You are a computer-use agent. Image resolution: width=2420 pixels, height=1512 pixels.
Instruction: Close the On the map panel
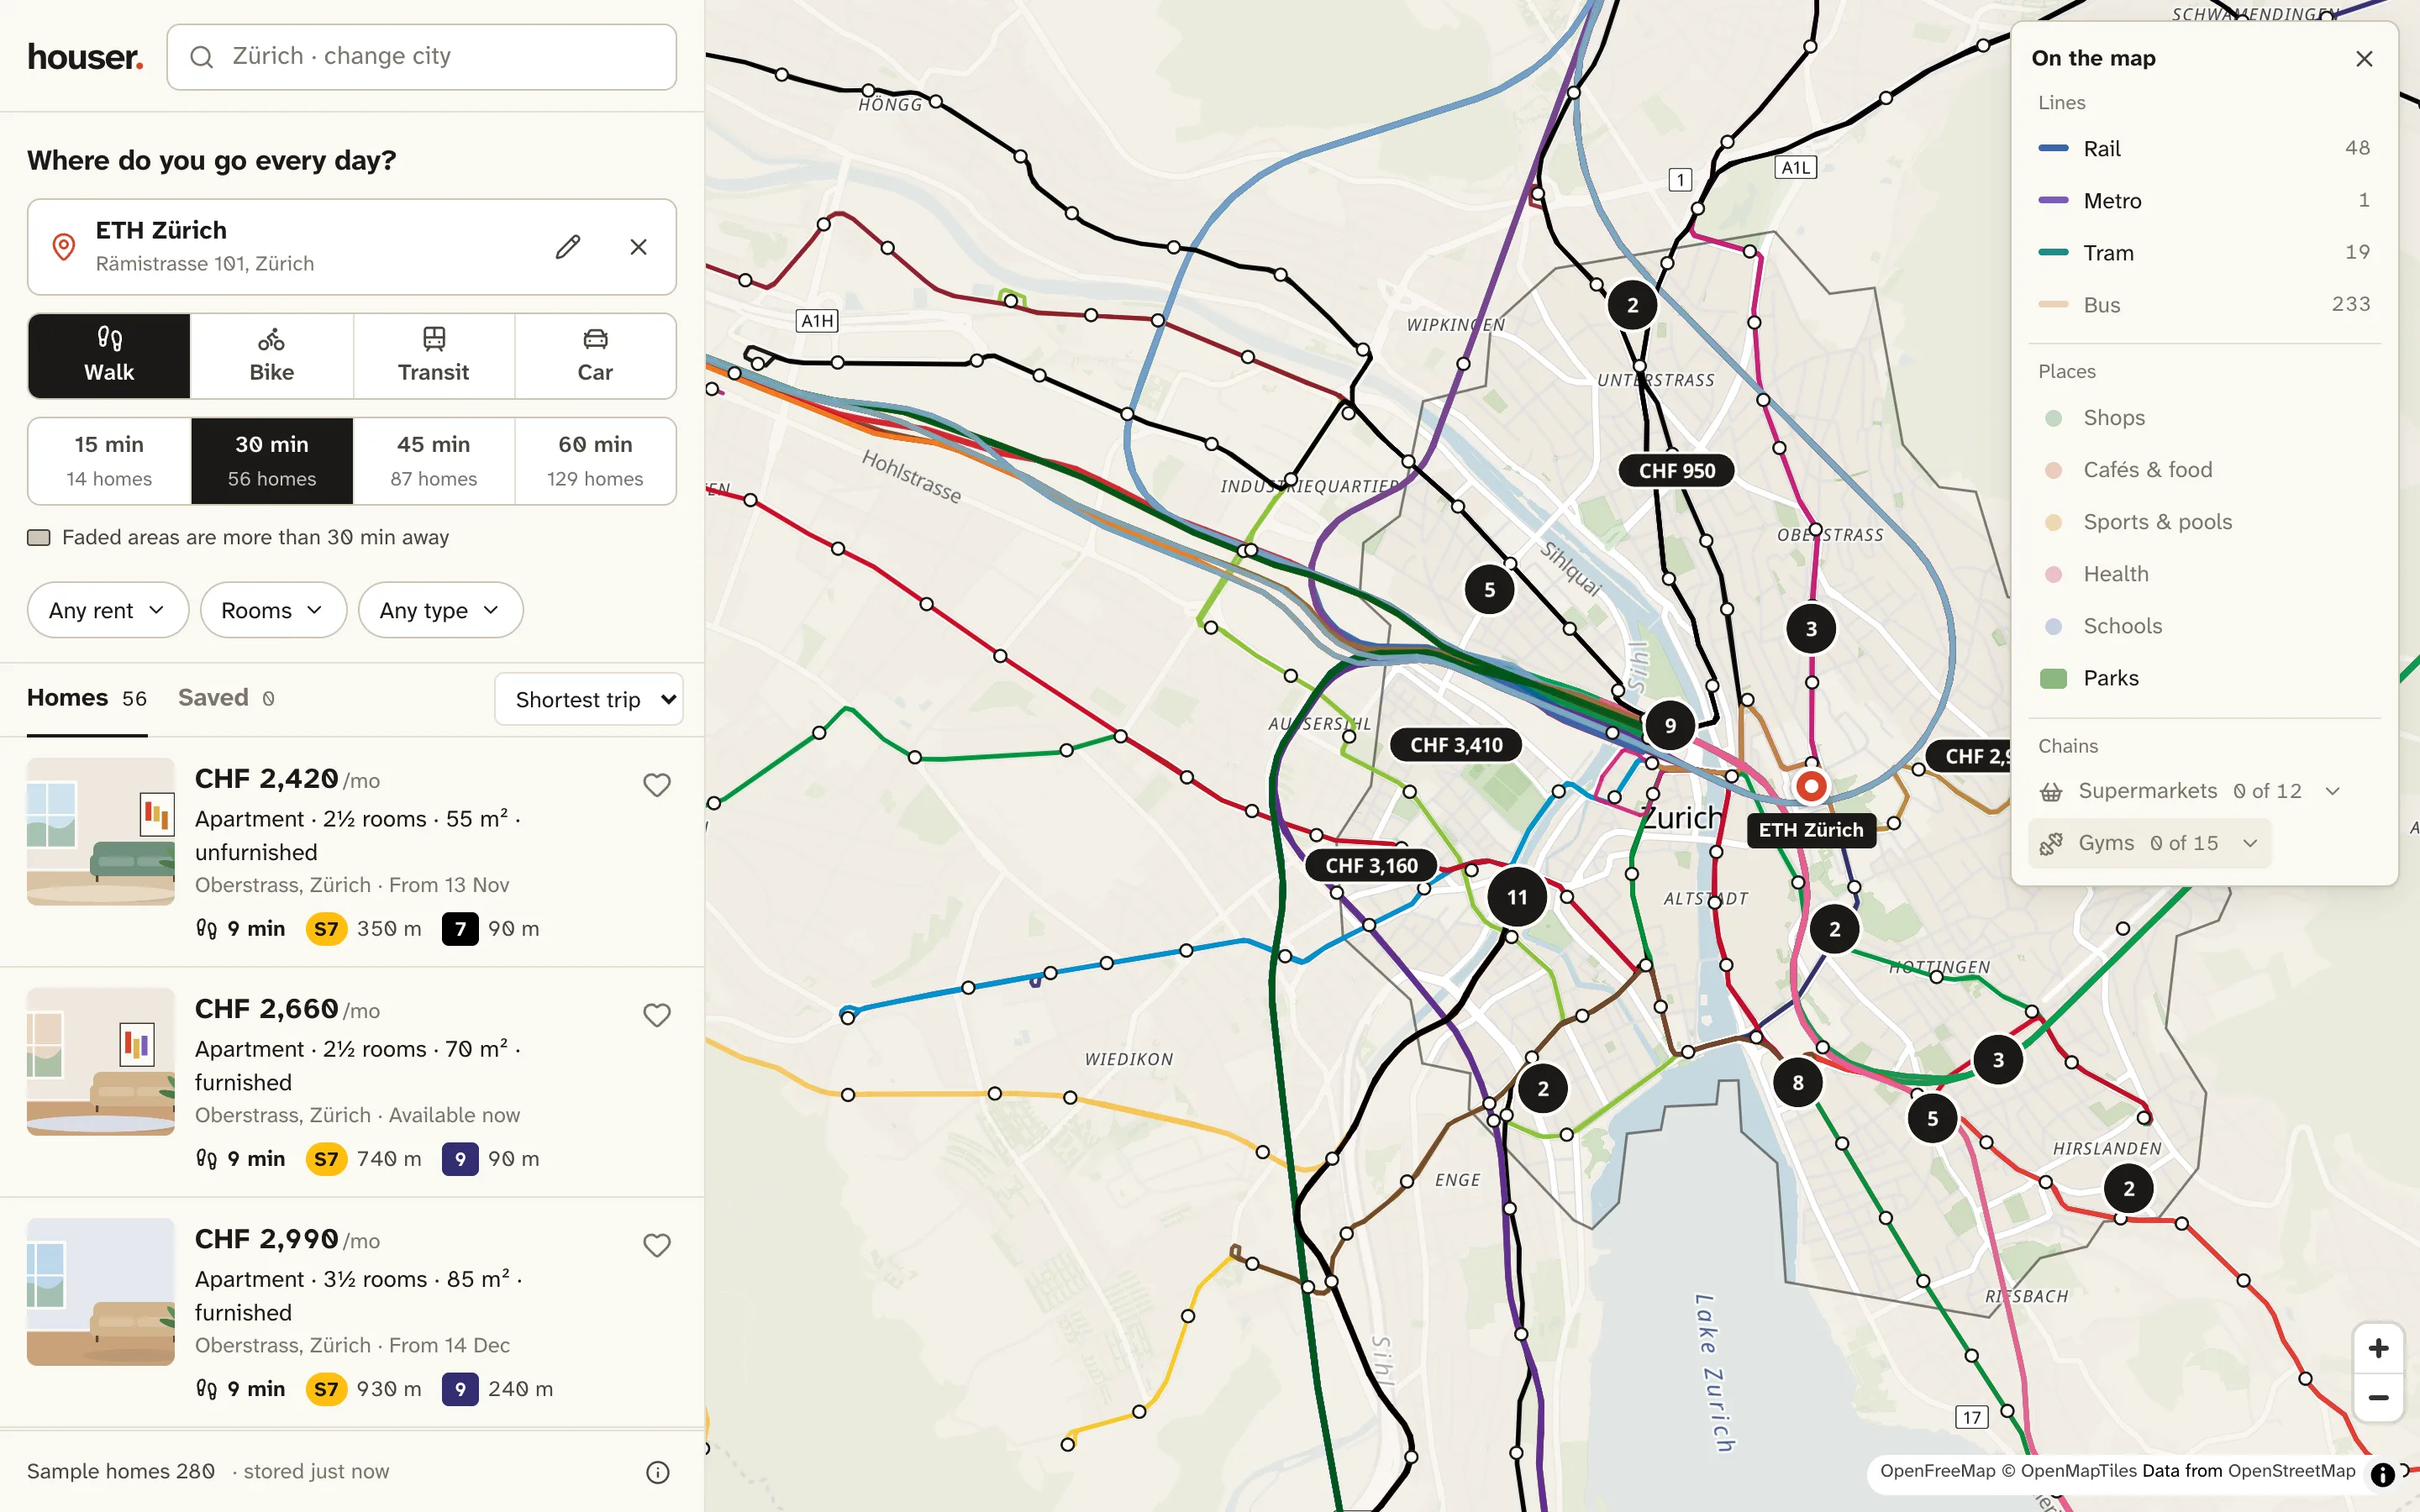coord(2364,59)
